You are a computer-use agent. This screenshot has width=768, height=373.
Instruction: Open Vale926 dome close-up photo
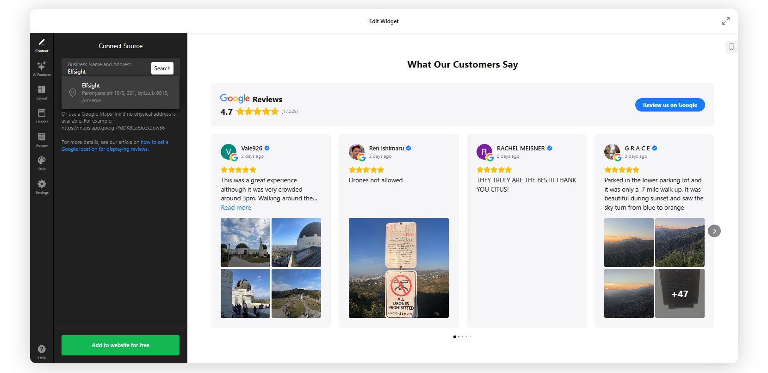(x=296, y=242)
